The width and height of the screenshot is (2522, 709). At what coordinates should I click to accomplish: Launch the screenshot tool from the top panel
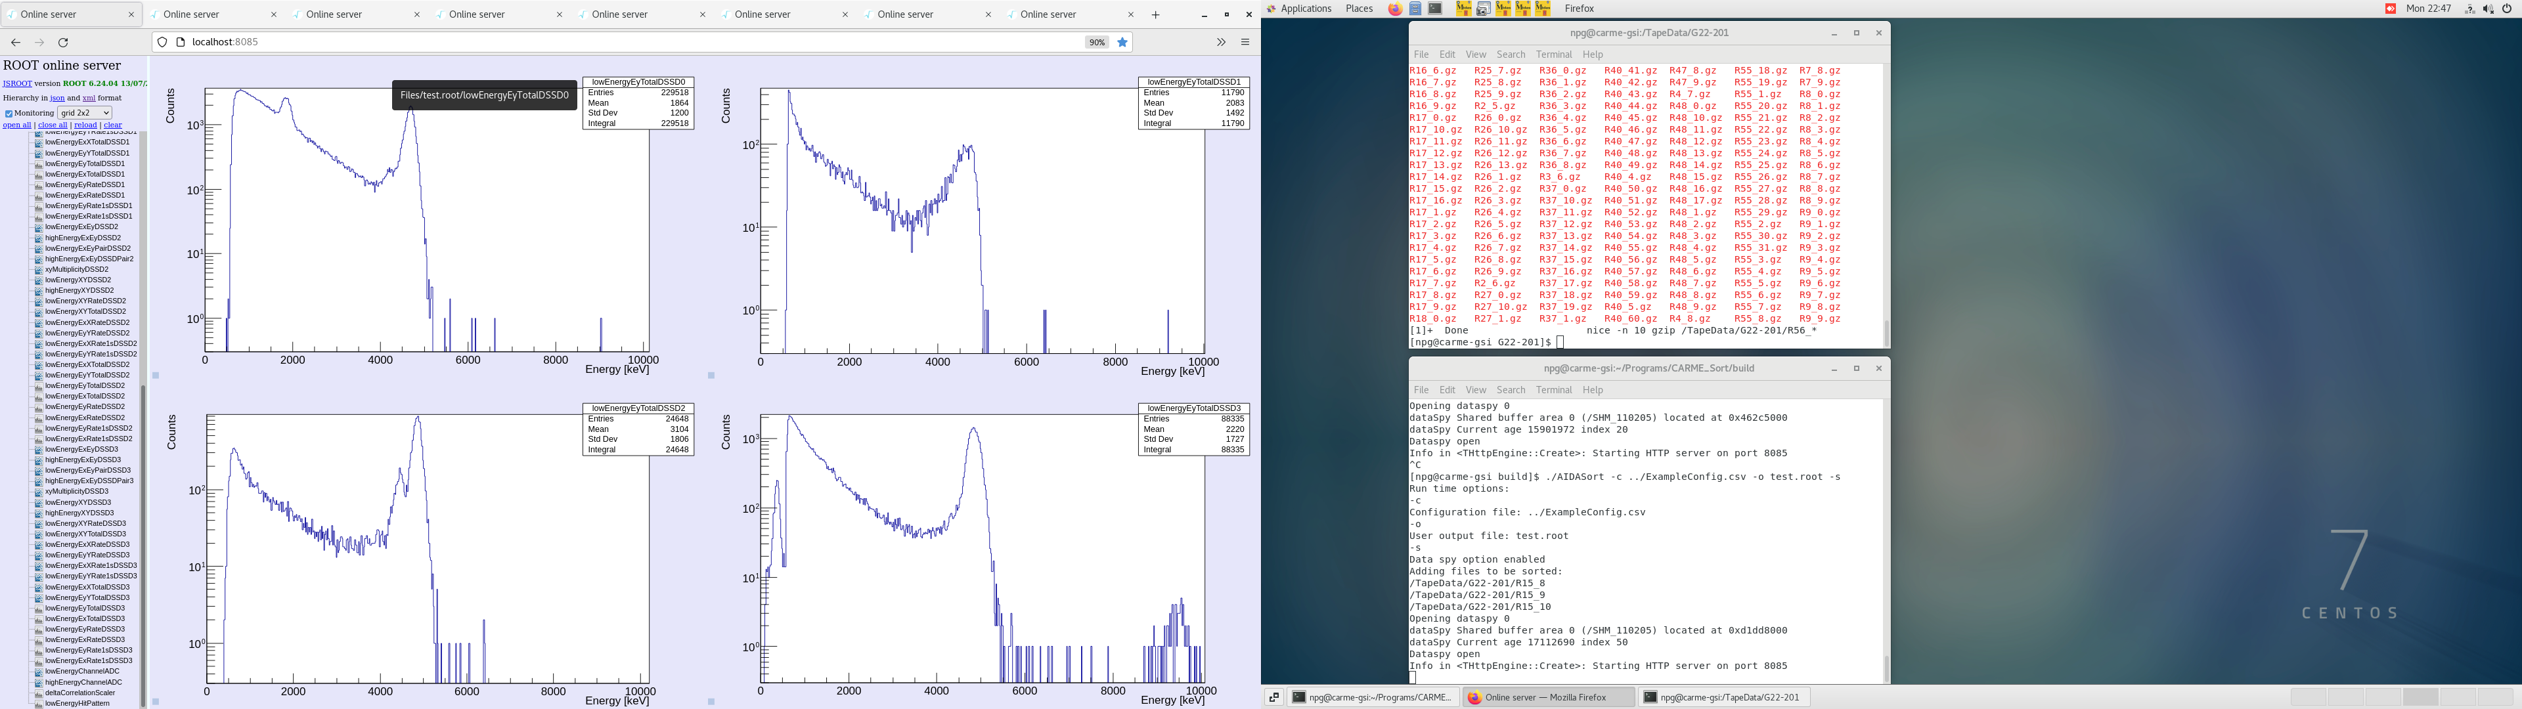tap(1483, 9)
